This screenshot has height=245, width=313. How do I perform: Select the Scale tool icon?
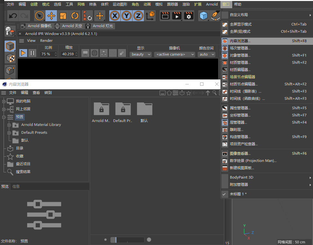63,16
